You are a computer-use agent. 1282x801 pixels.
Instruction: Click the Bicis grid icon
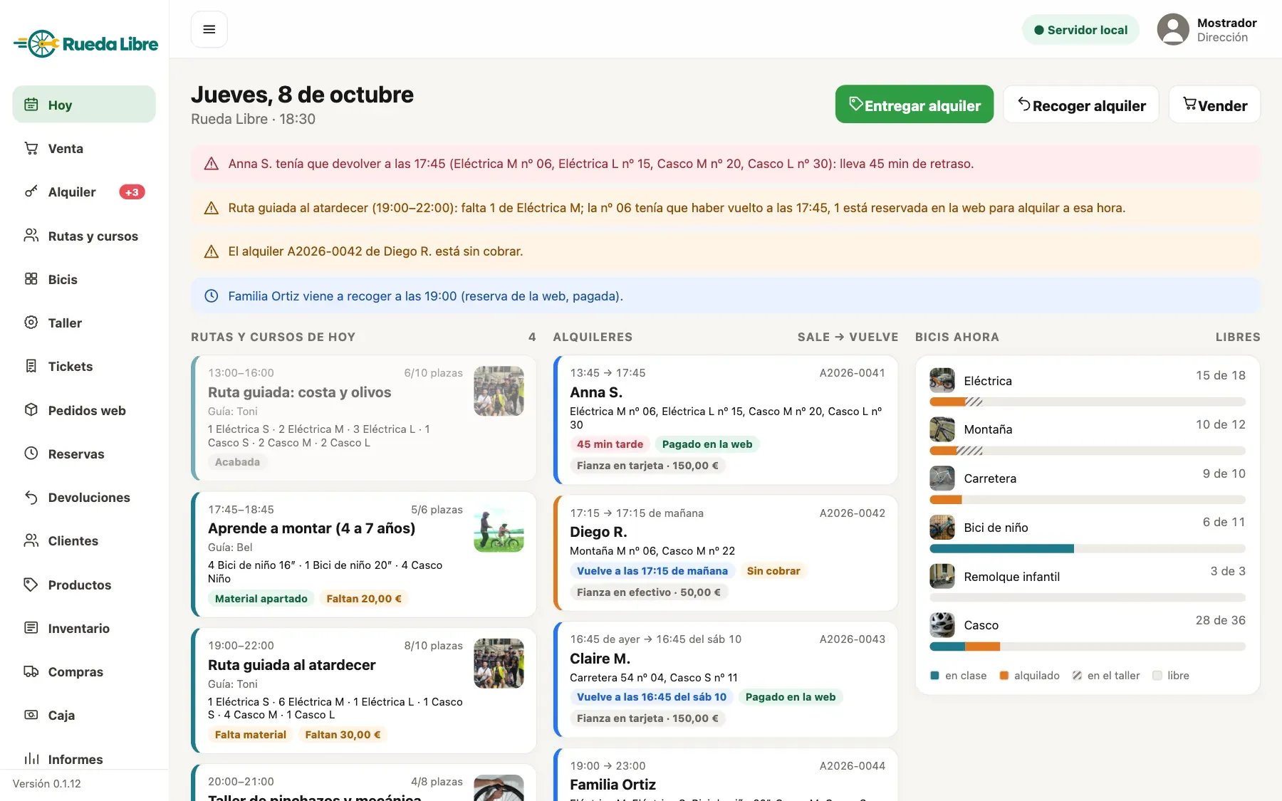(x=31, y=279)
